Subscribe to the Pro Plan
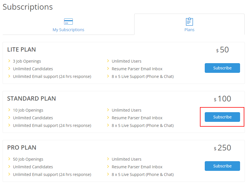Image resolution: width=248 pixels, height=185 pixels. pyautogui.click(x=222, y=166)
